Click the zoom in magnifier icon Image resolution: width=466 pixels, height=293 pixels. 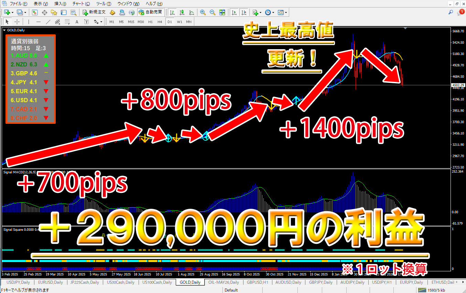pos(203,12)
